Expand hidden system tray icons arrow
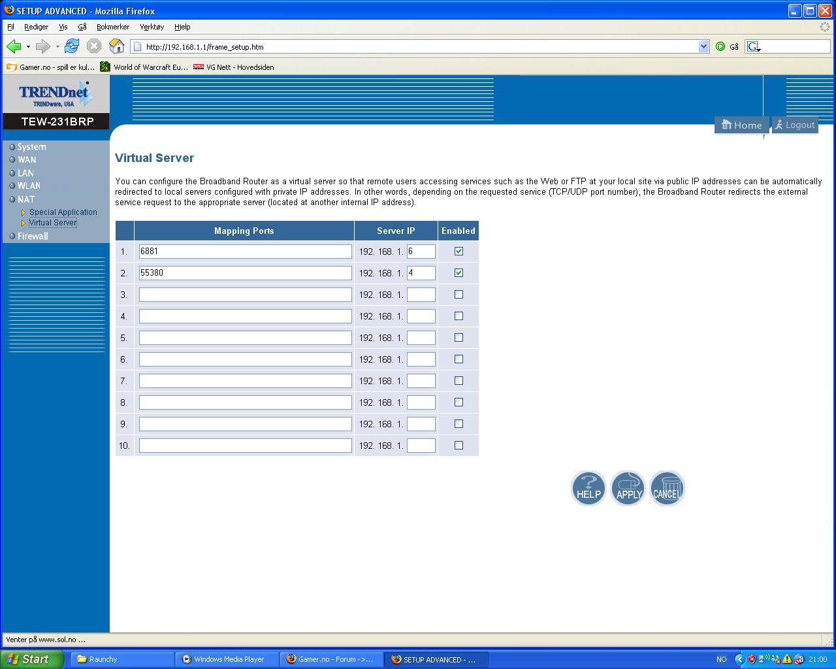 pyautogui.click(x=740, y=659)
